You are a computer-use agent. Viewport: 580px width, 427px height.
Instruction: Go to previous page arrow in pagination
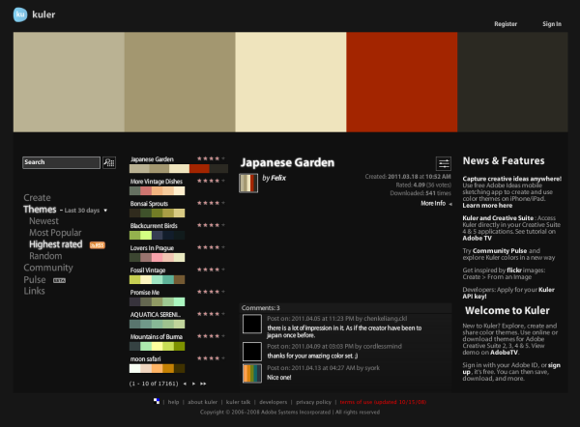click(185, 384)
